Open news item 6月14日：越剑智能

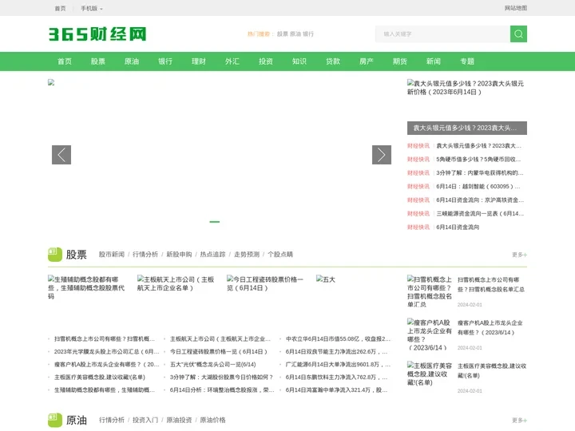pos(478,187)
